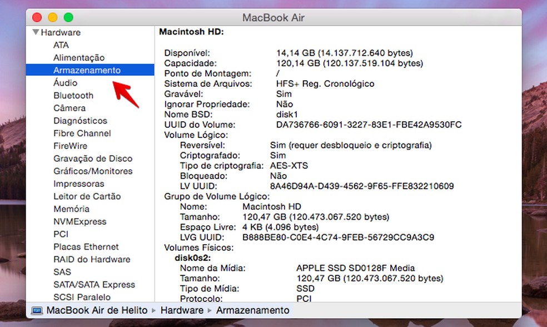Select SCSI Paralelo in the sidebar

[x=82, y=297]
